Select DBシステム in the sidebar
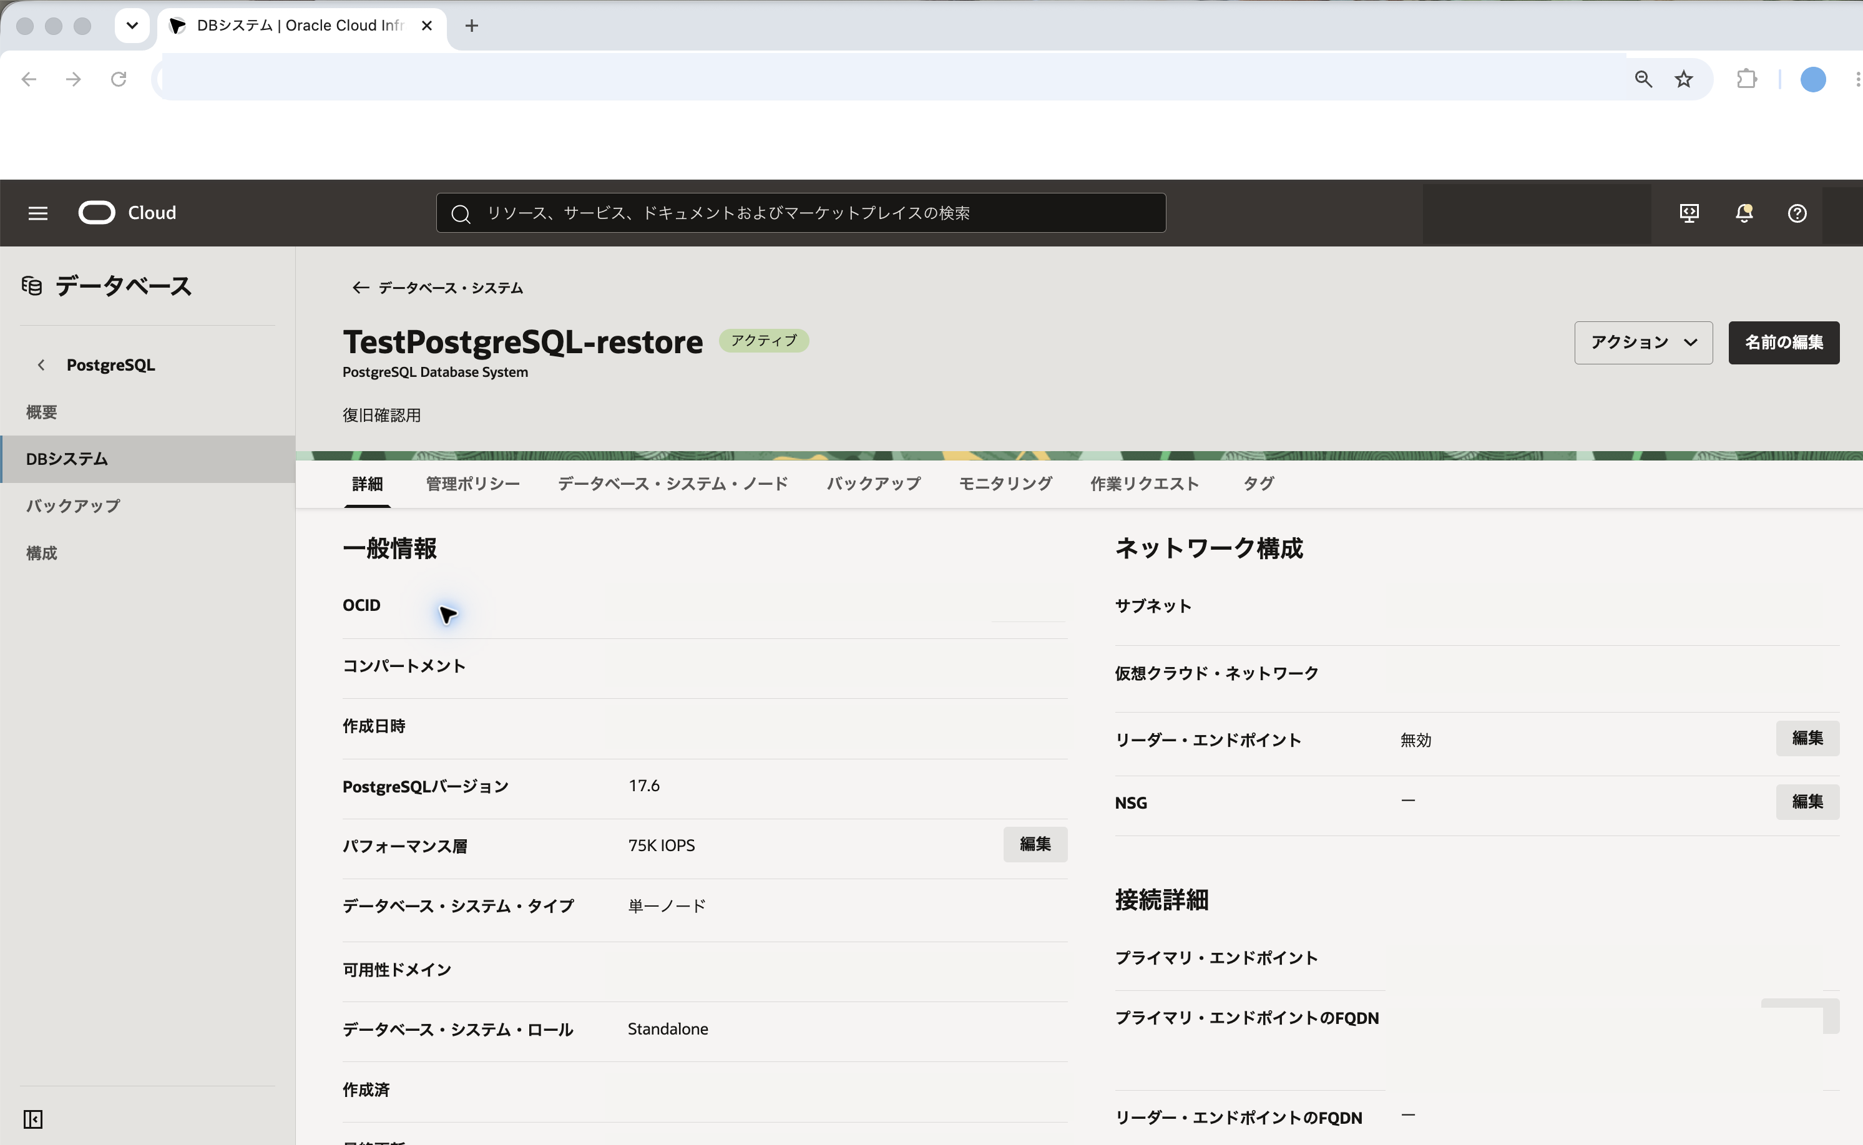 (x=148, y=459)
